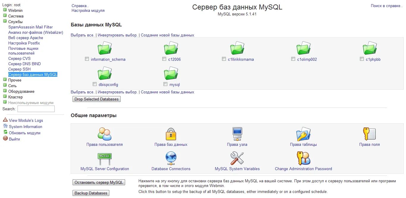Click the host permissions computer icon
Screen dimensions: 406x198
tap(237, 134)
